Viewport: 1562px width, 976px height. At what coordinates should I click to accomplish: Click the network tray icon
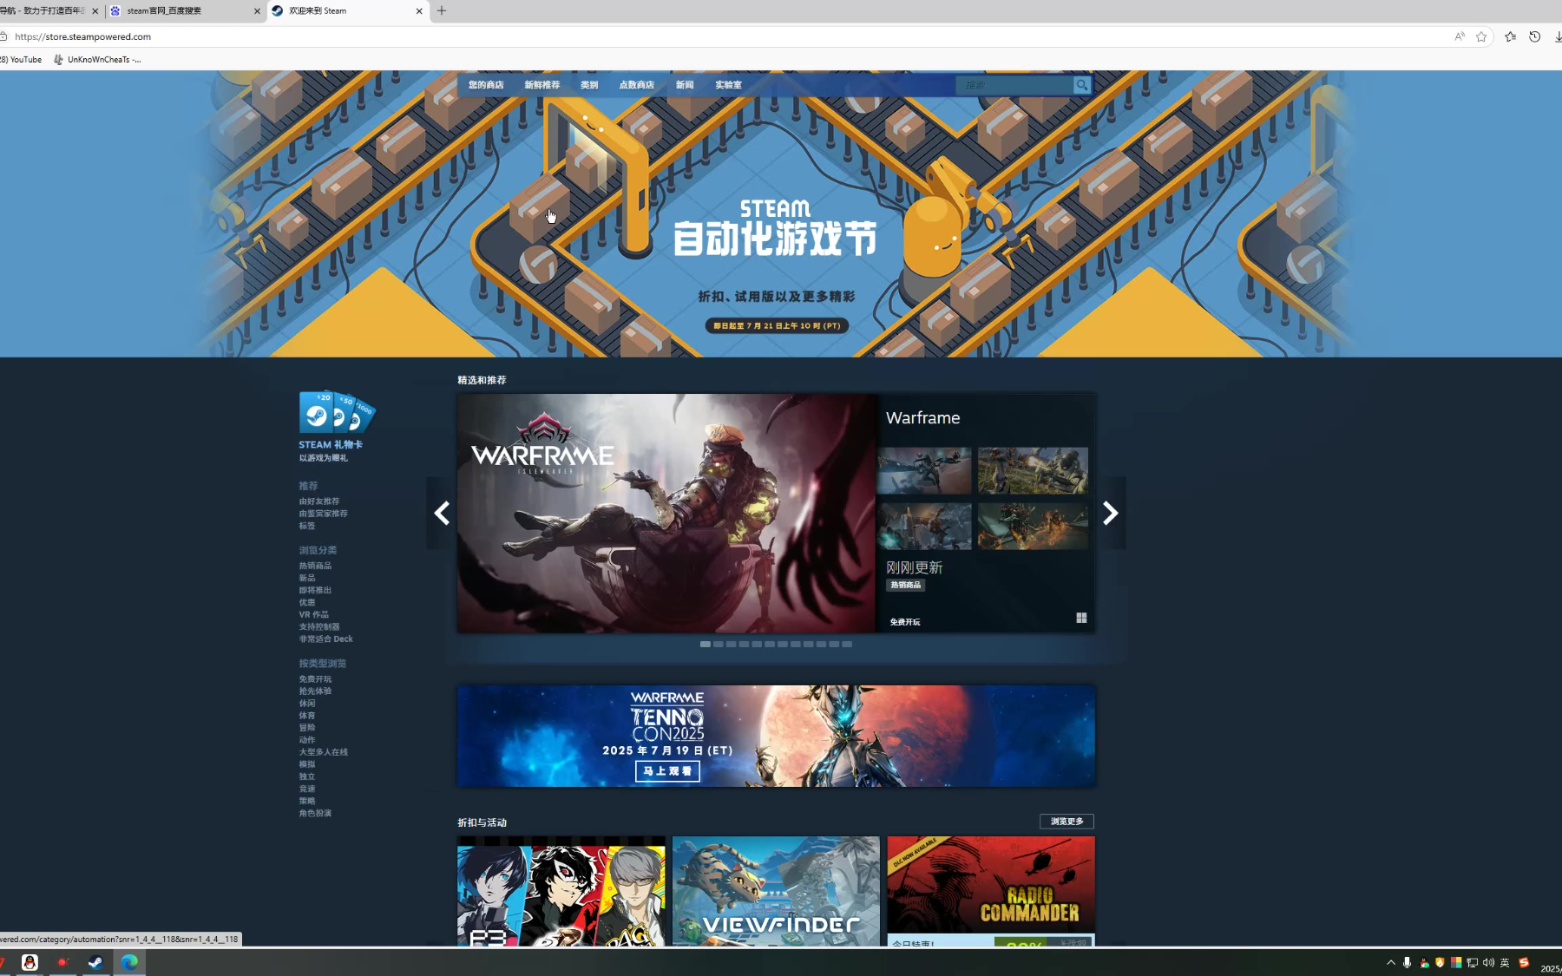(1473, 962)
